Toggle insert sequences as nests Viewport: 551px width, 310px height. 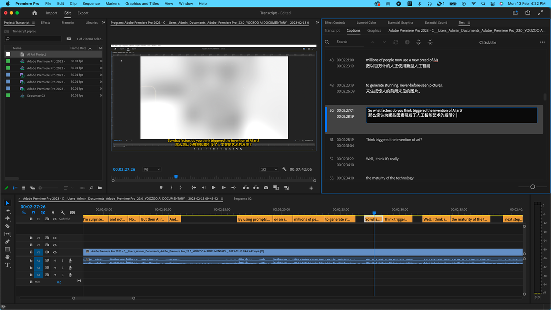[x=23, y=213]
